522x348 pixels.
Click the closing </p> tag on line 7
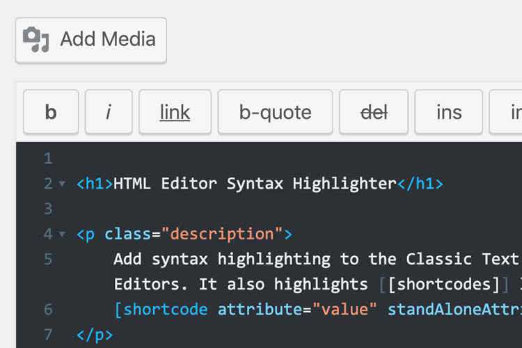tap(95, 335)
